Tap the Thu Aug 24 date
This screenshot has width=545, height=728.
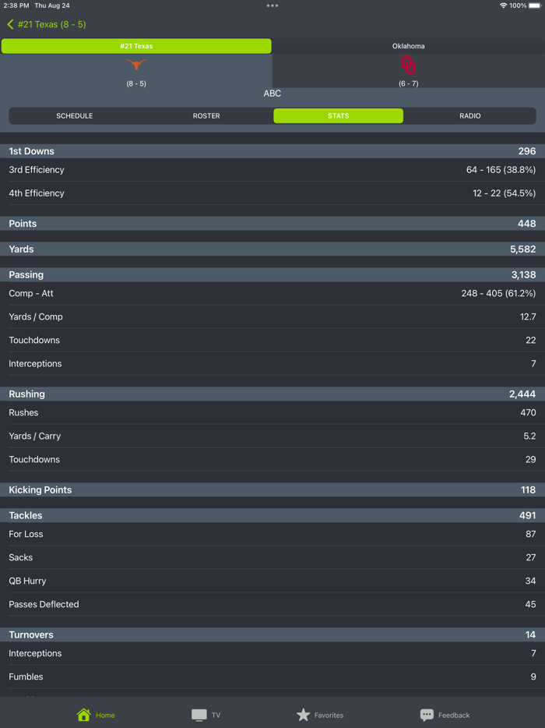[52, 5]
